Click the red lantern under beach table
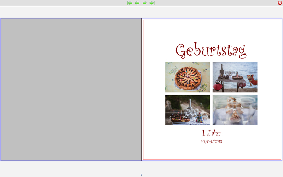The width and height of the screenshot is (283, 177). 217,86
